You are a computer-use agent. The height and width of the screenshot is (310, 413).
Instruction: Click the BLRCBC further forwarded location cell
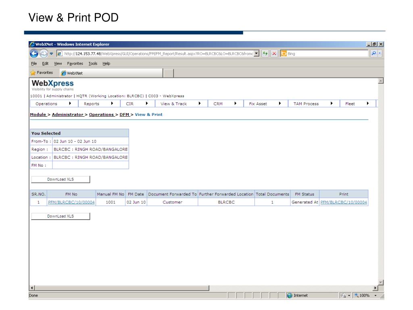[226, 202]
